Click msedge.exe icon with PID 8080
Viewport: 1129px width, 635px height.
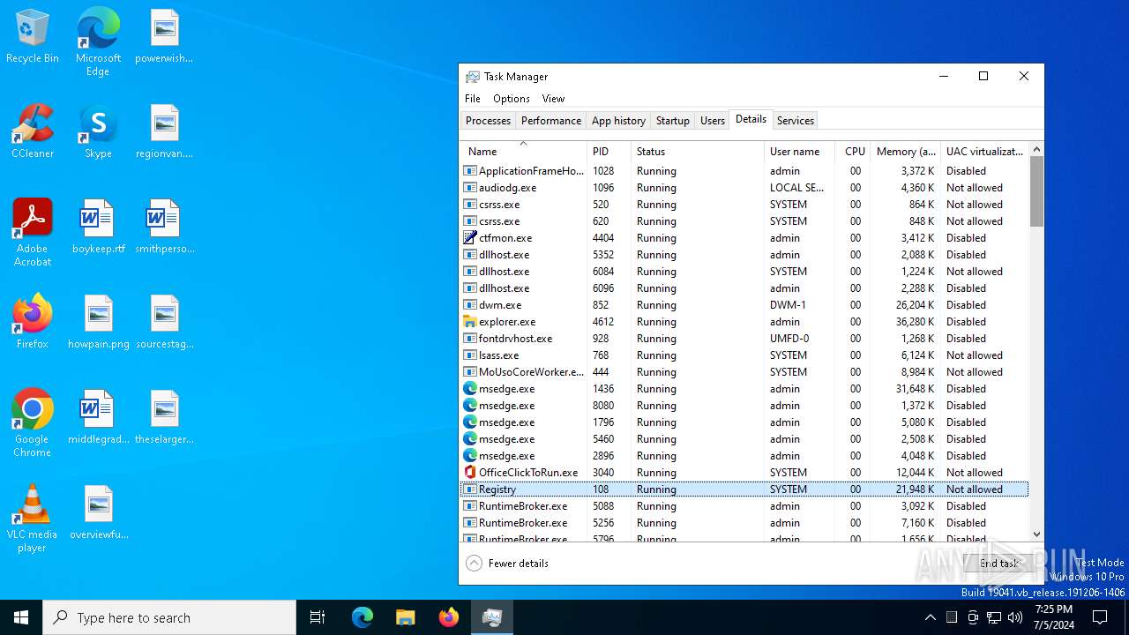470,406
